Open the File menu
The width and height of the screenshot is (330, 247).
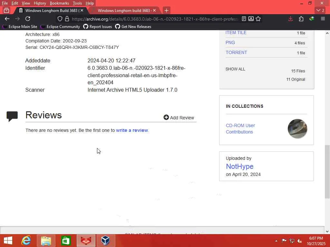5,3
